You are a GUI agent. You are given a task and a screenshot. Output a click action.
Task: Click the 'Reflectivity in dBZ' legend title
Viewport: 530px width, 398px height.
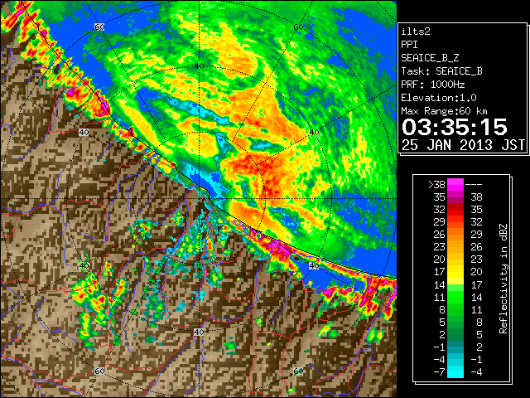click(x=503, y=279)
